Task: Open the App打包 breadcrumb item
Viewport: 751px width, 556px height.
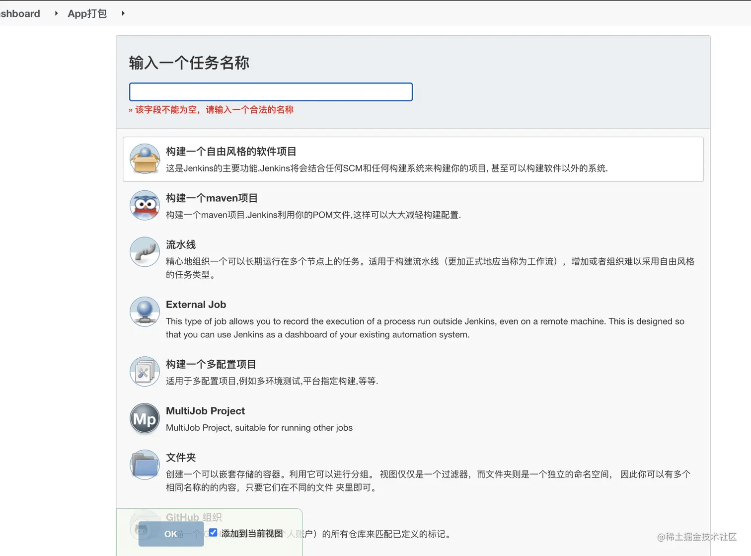Action: coord(87,13)
